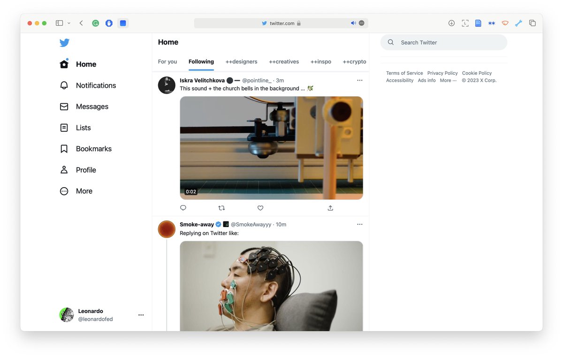Open the Privacy Policy link
Screen dimensions: 563x358
pyautogui.click(x=442, y=73)
